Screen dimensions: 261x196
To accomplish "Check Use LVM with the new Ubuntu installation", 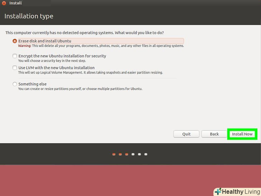I will tap(15, 67).
